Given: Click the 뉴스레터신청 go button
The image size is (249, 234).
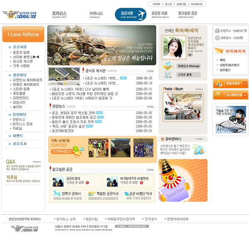Looking at the screenshot, I should [x=245, y=95].
